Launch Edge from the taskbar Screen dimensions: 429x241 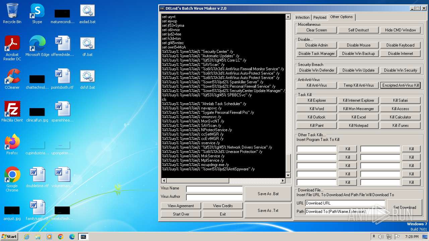tap(72, 237)
